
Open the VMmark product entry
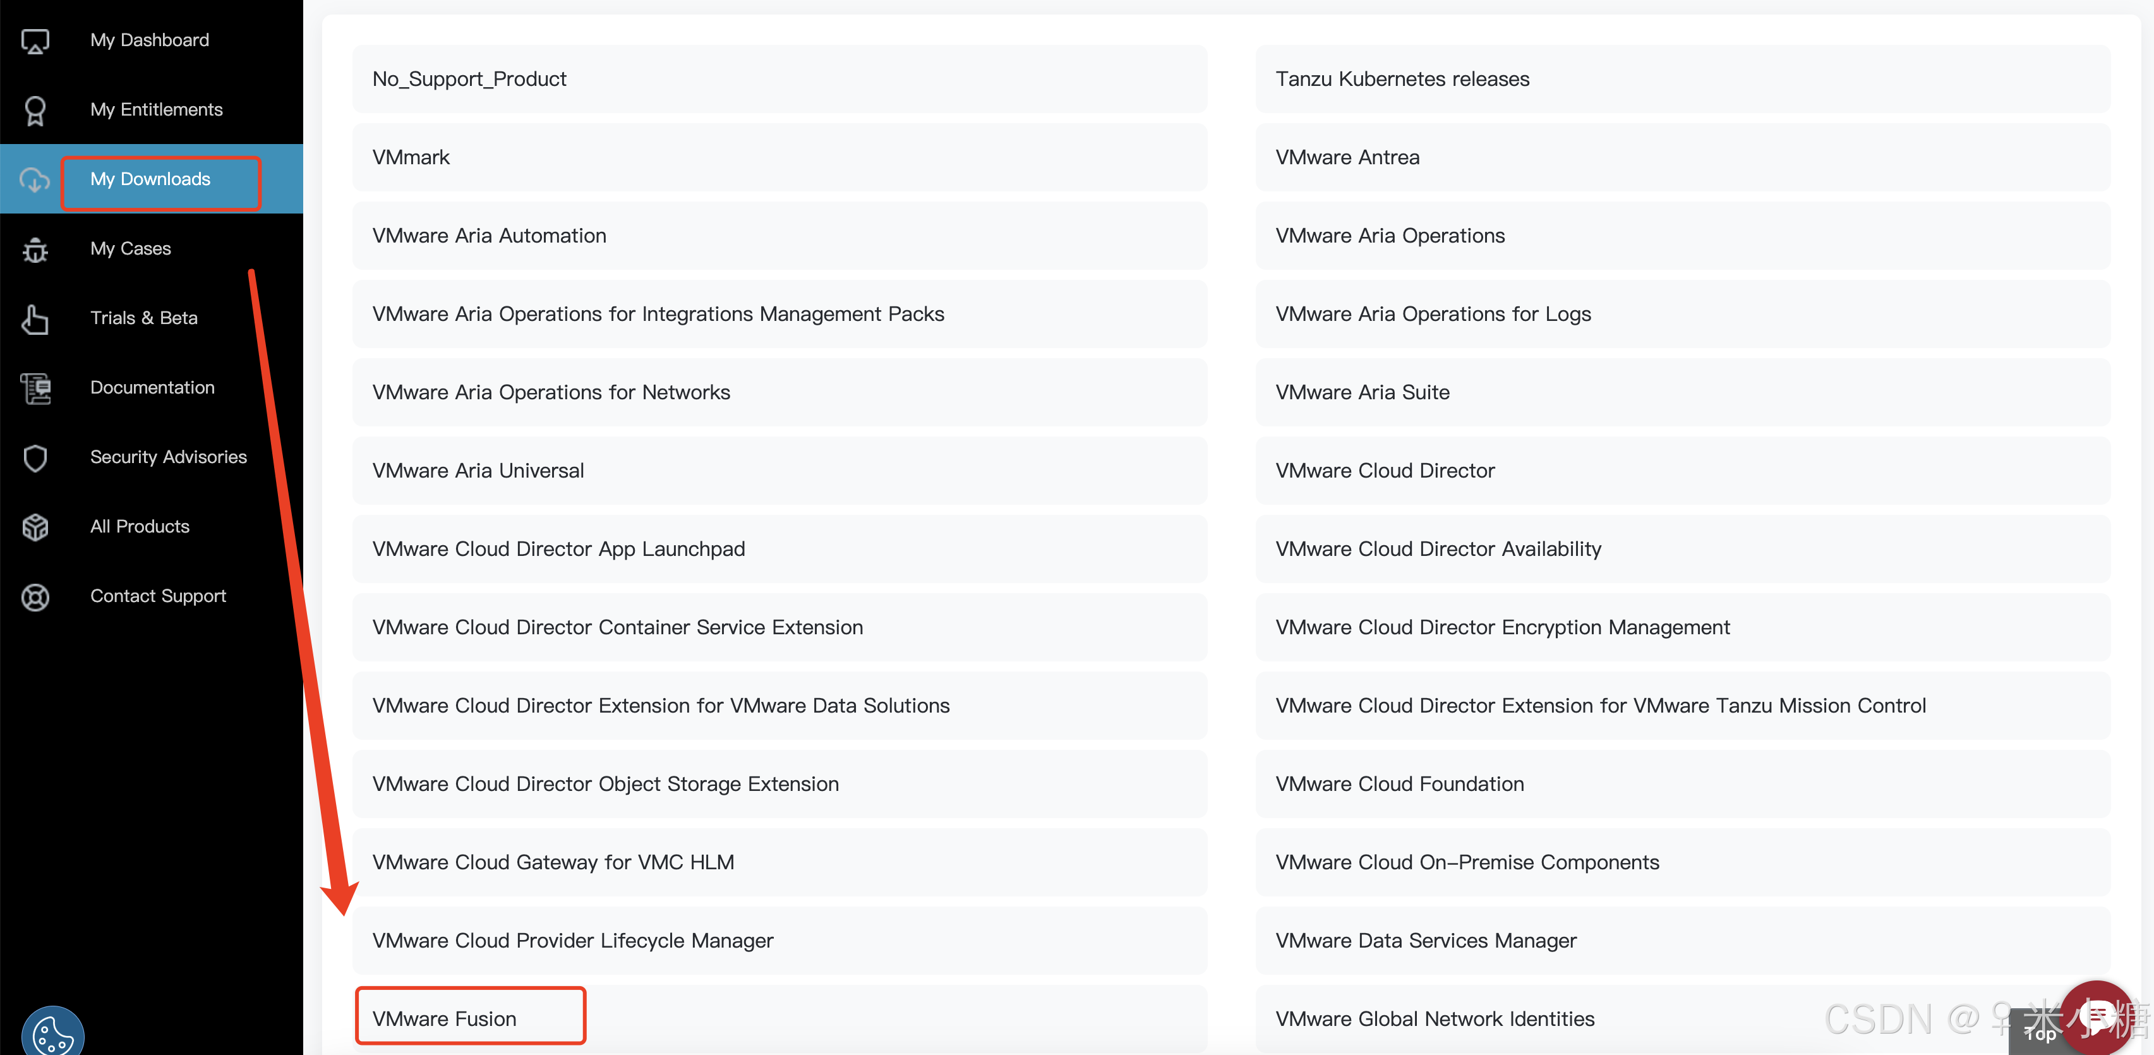pyautogui.click(x=411, y=158)
